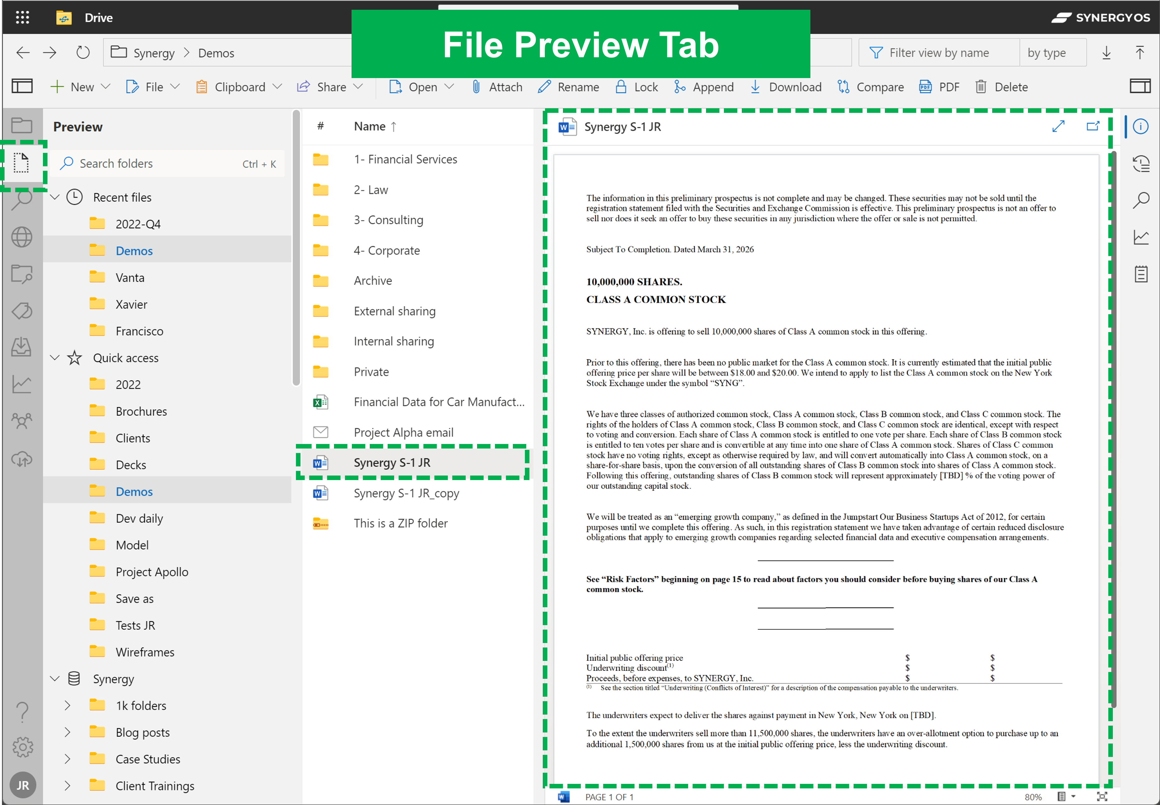Open the Open dropdown menu
1160x805 pixels.
point(422,87)
